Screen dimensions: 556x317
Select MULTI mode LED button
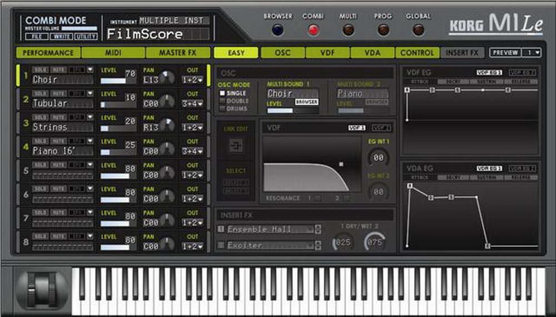pyautogui.click(x=348, y=30)
